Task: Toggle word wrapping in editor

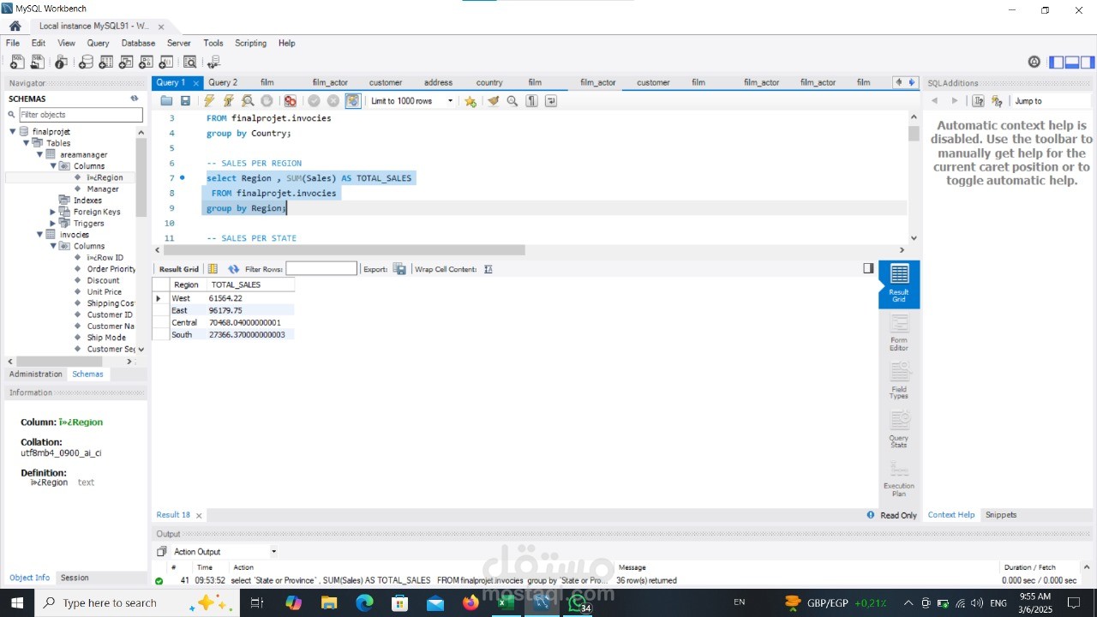Action: click(550, 101)
